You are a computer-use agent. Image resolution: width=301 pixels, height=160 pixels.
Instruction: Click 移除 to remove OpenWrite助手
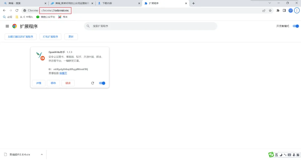53,83
